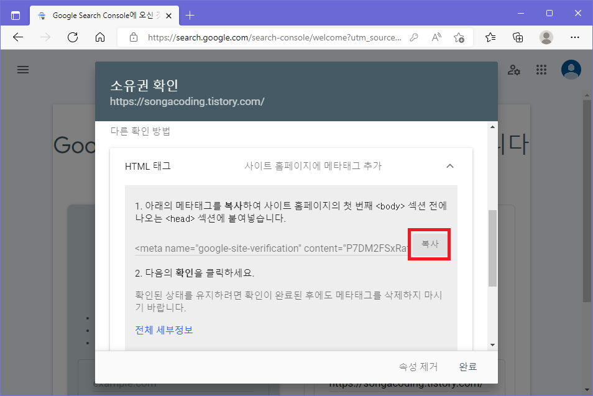This screenshot has width=593, height=396.
Task: Click the dialog scrollbar up arrow
Action: coord(492,127)
